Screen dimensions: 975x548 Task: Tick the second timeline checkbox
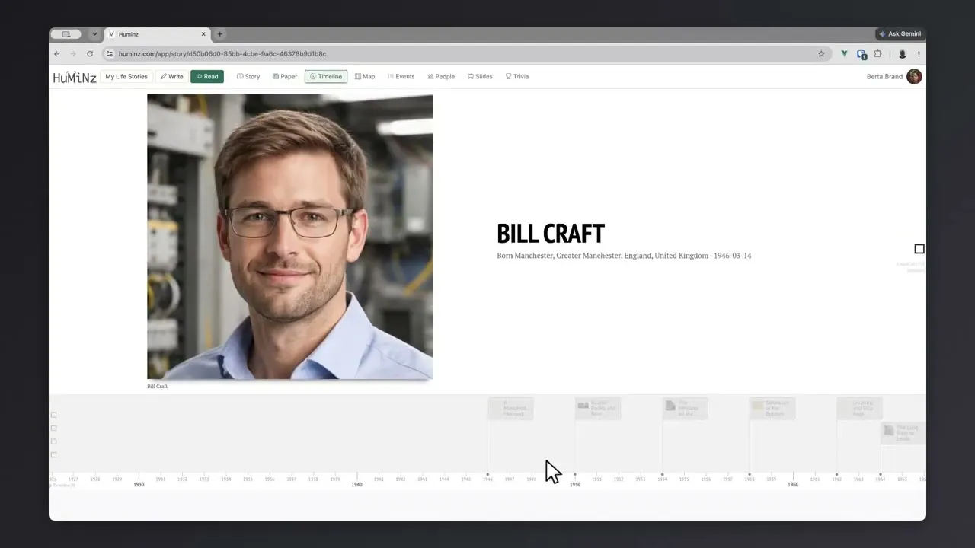click(53, 429)
